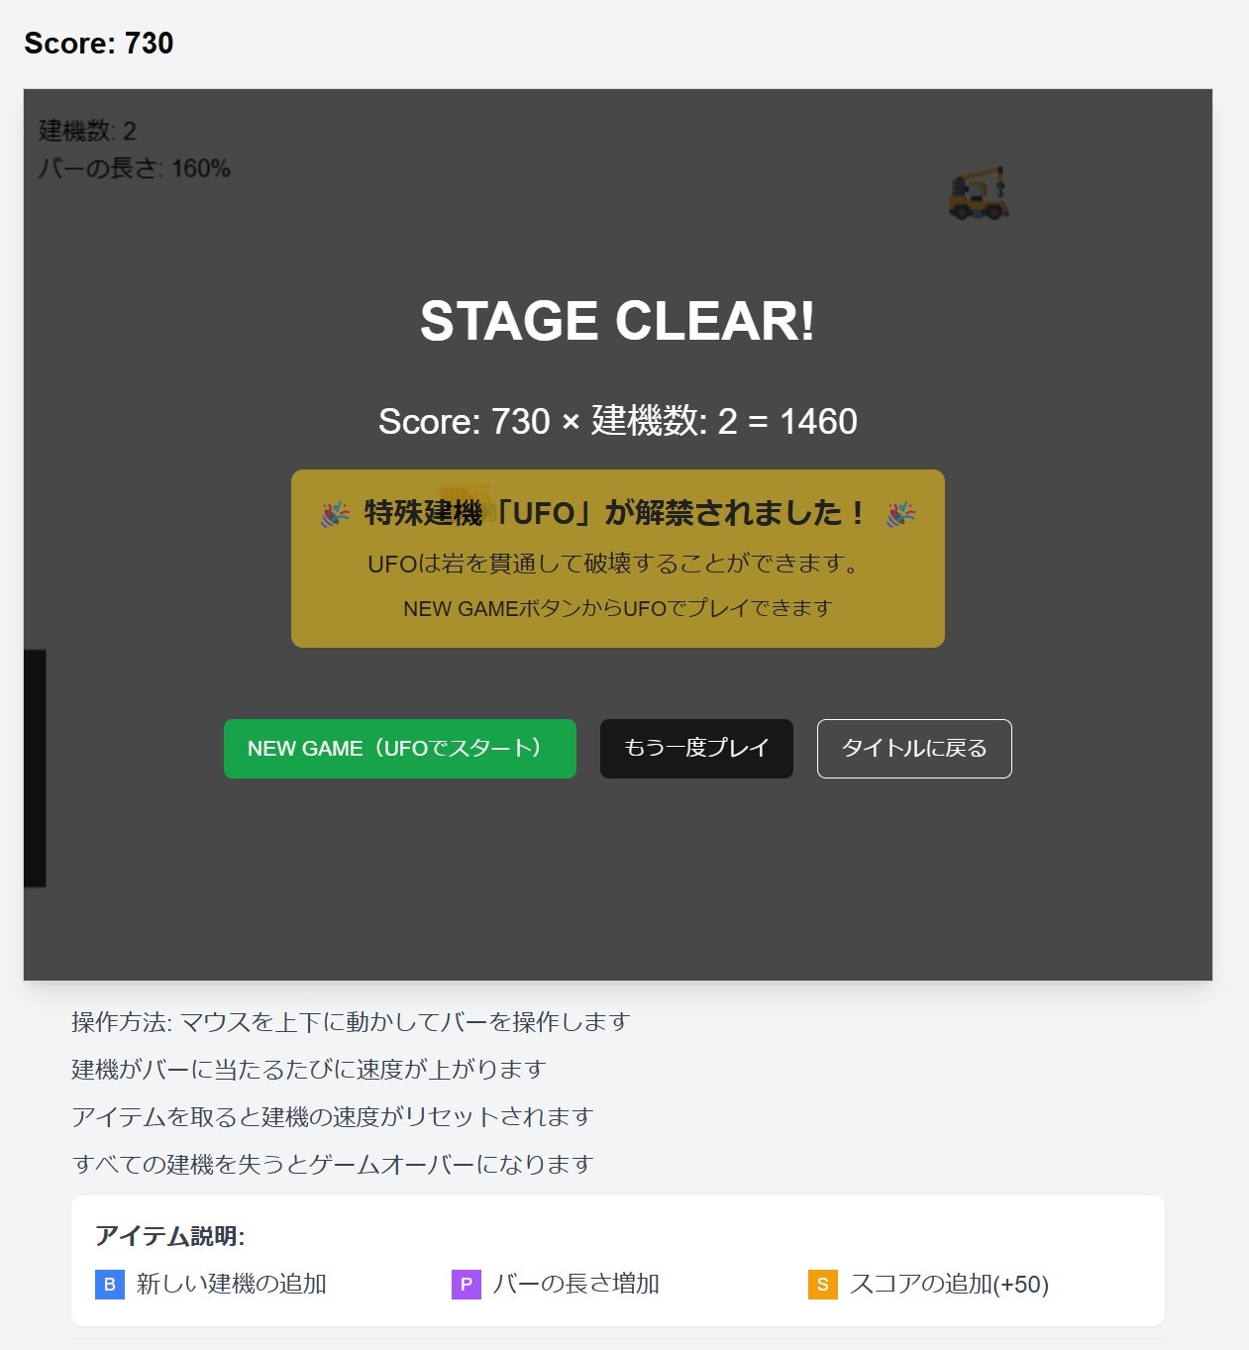Click the left party popper emoji
This screenshot has width=1249, height=1350.
pos(336,513)
